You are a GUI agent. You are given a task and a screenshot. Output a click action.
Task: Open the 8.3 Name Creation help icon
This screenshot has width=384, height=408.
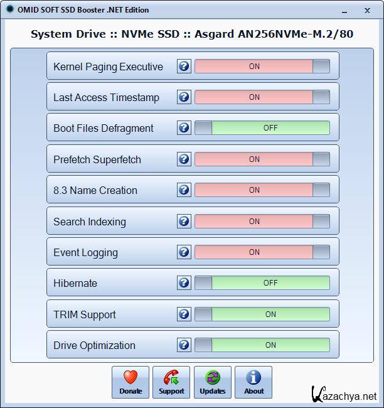pyautogui.click(x=184, y=190)
